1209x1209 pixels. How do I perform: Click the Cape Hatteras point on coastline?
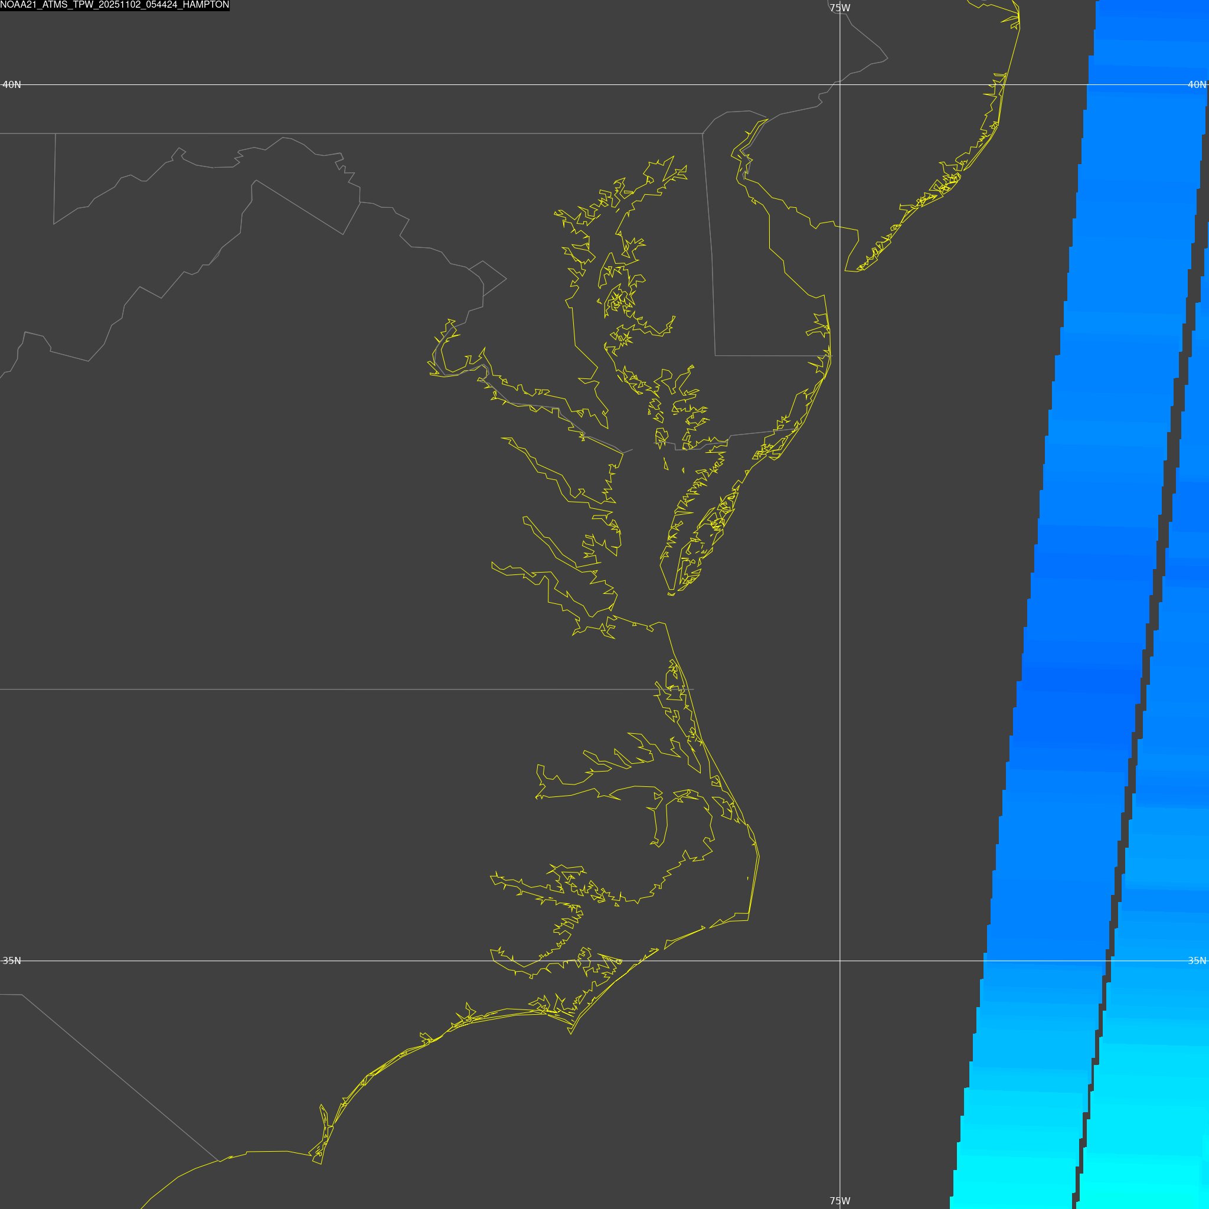point(749,920)
